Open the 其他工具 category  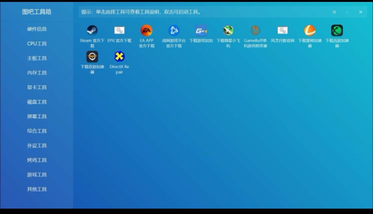[37, 189]
